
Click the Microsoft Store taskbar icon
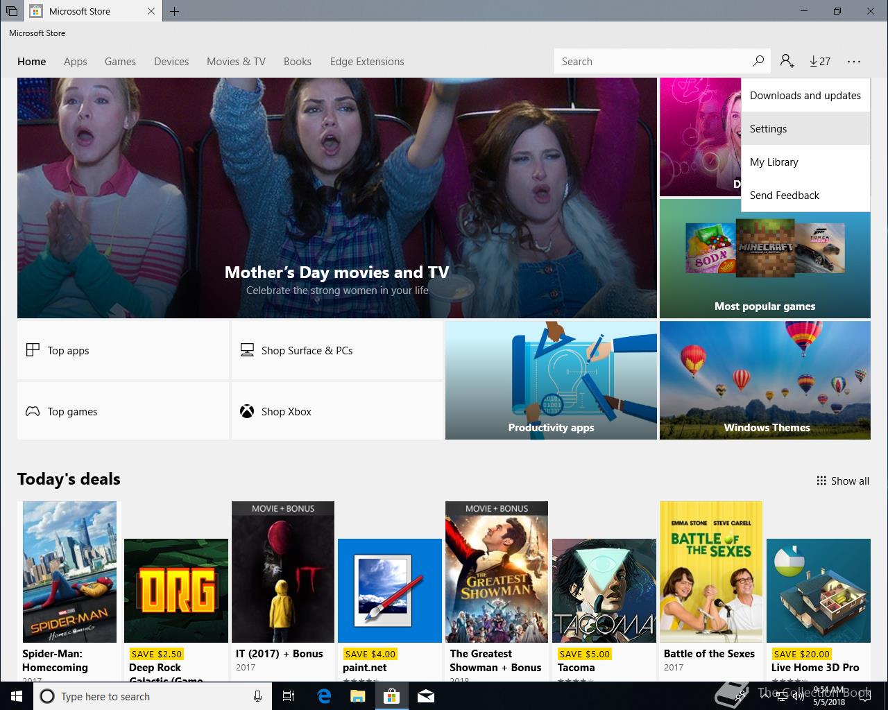391,696
